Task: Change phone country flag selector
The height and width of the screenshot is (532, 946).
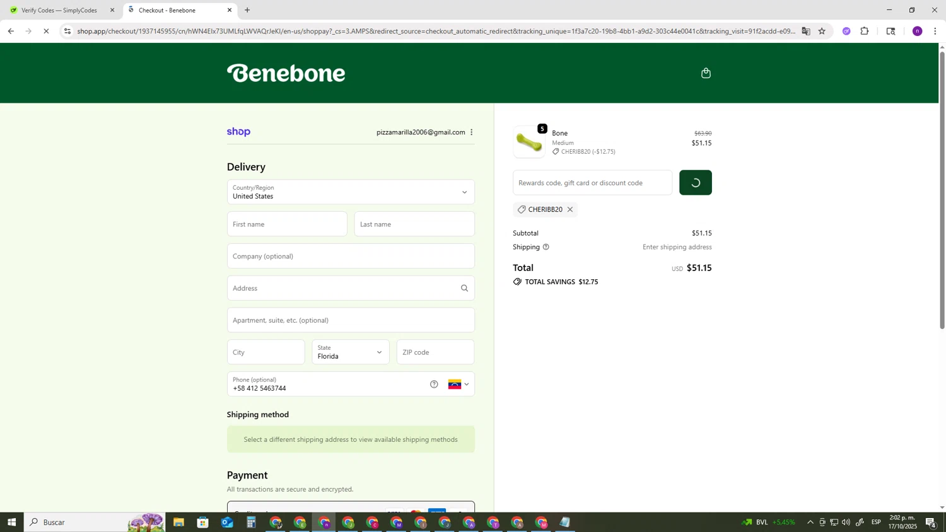Action: 458,385
